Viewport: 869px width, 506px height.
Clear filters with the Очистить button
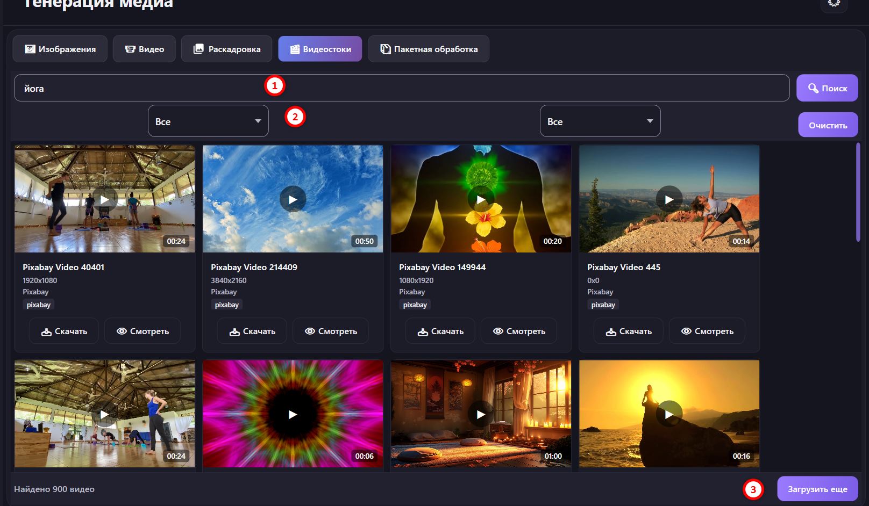point(828,125)
